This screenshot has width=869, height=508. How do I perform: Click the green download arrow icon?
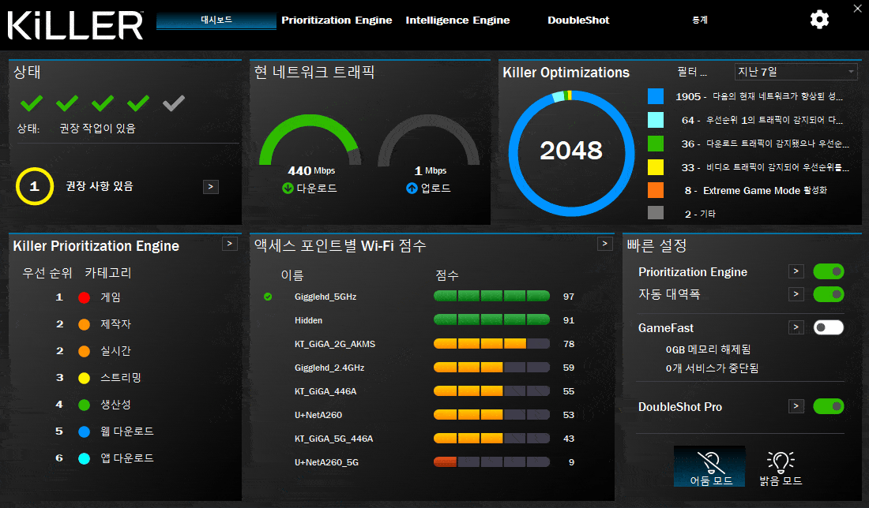click(288, 189)
